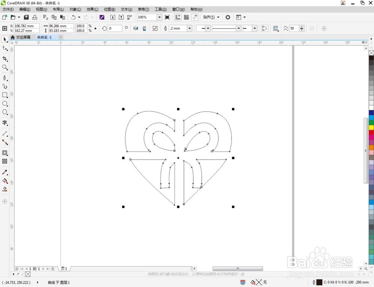Click the X position field
374x287 pixels.
27,26
